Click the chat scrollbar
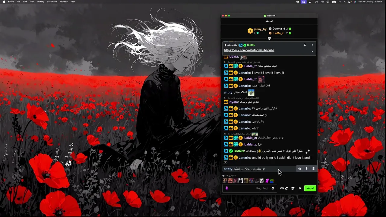The image size is (386, 217). (317, 163)
